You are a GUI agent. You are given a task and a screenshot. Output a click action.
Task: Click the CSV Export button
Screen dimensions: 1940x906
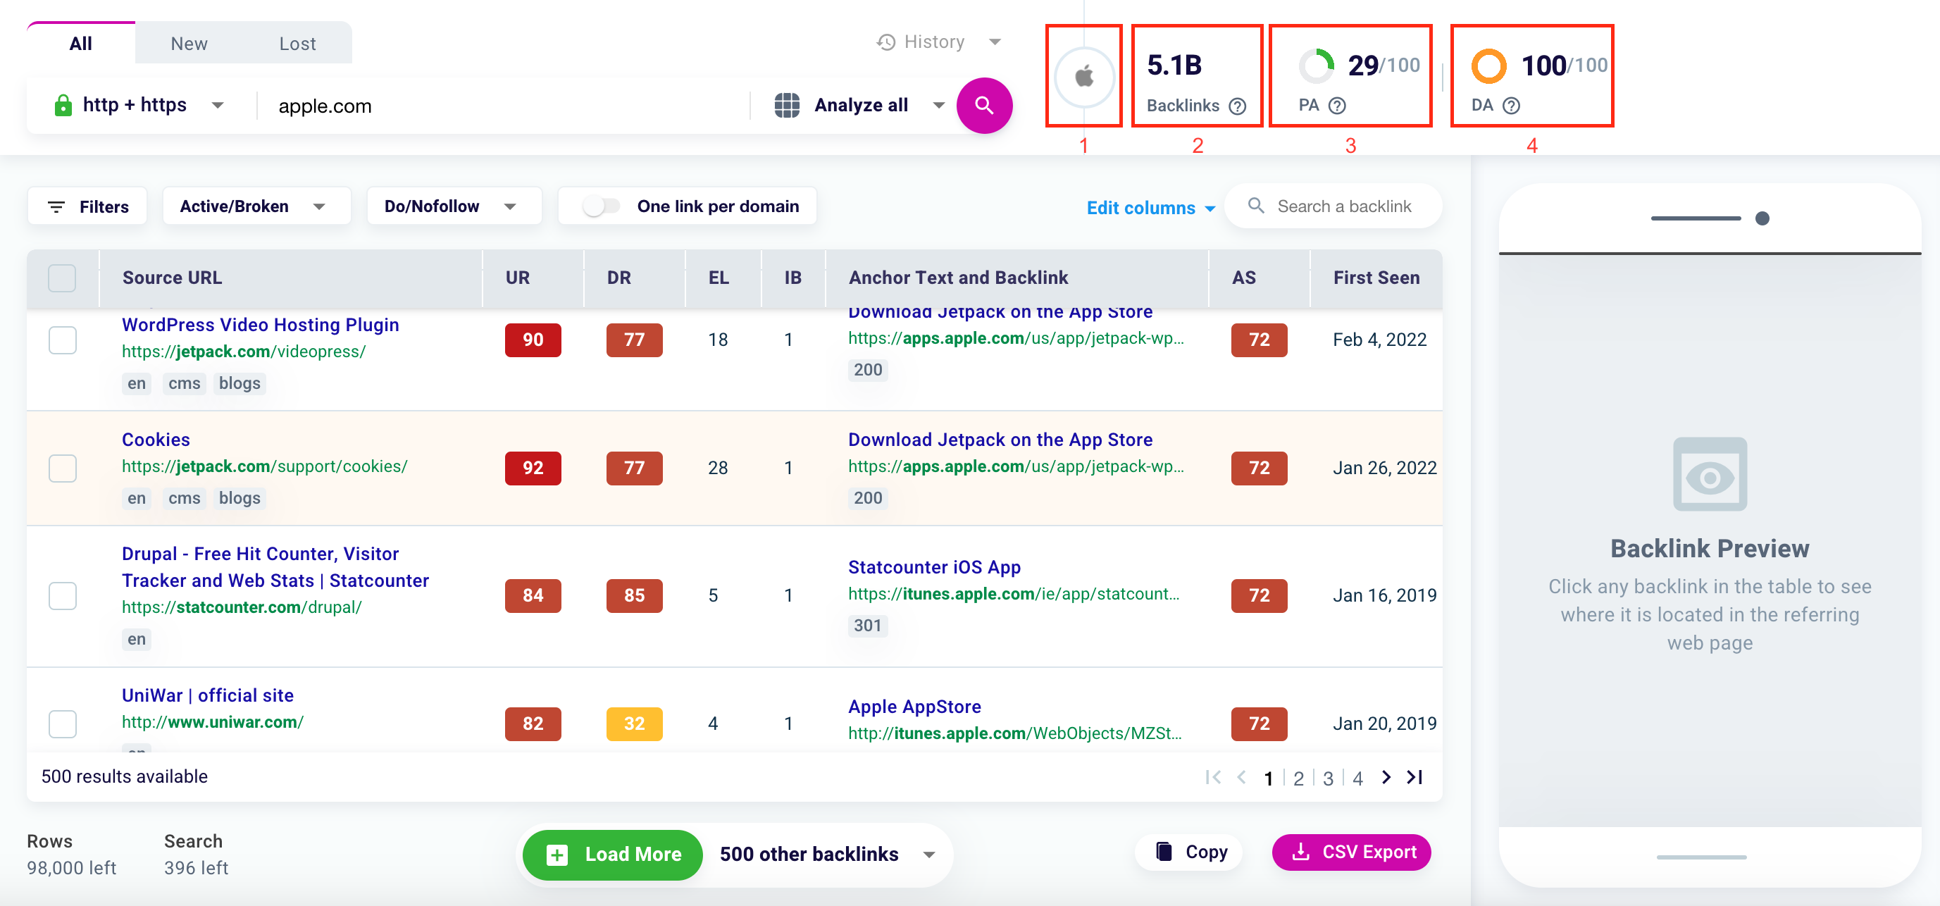point(1352,852)
